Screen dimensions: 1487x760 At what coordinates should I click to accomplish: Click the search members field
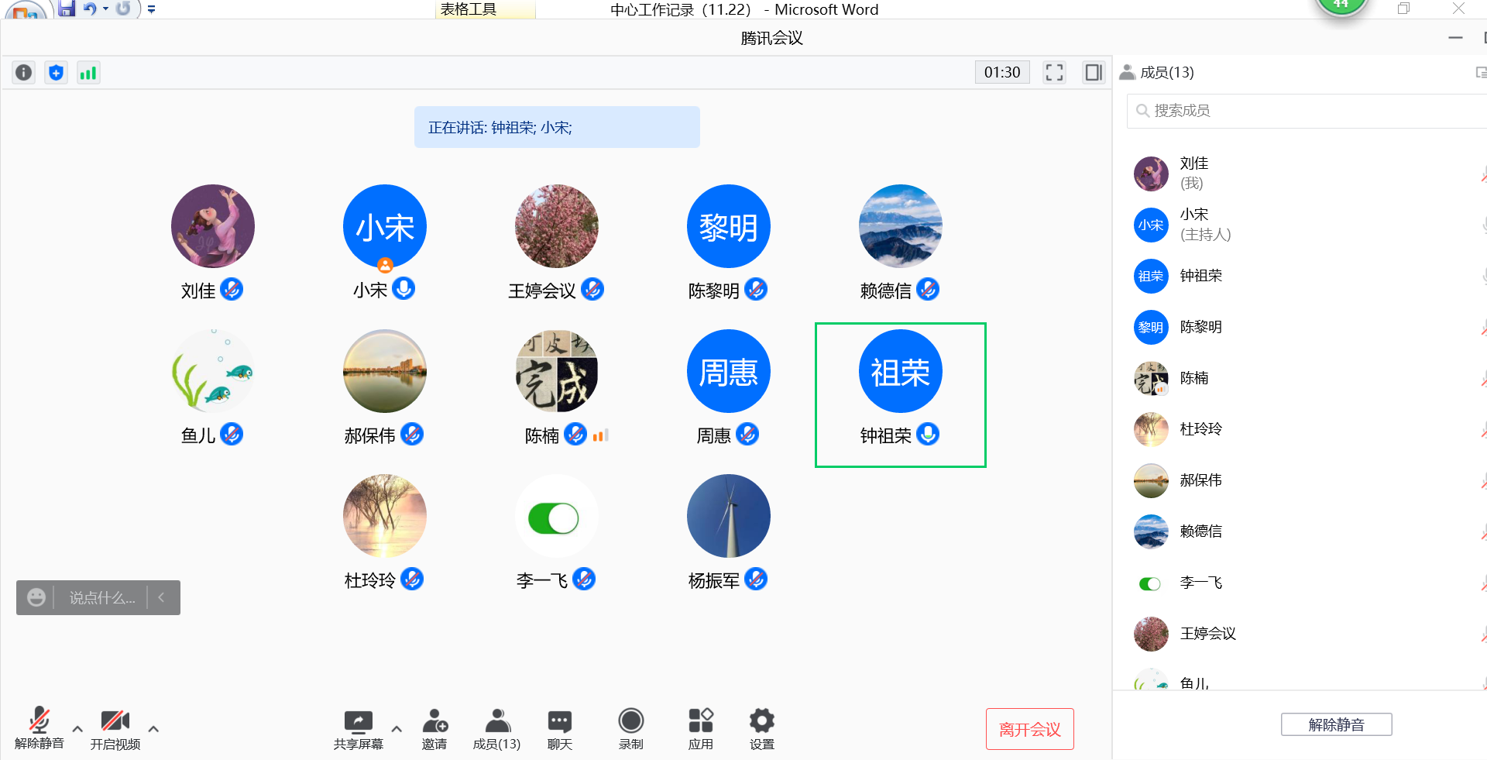point(1307,111)
